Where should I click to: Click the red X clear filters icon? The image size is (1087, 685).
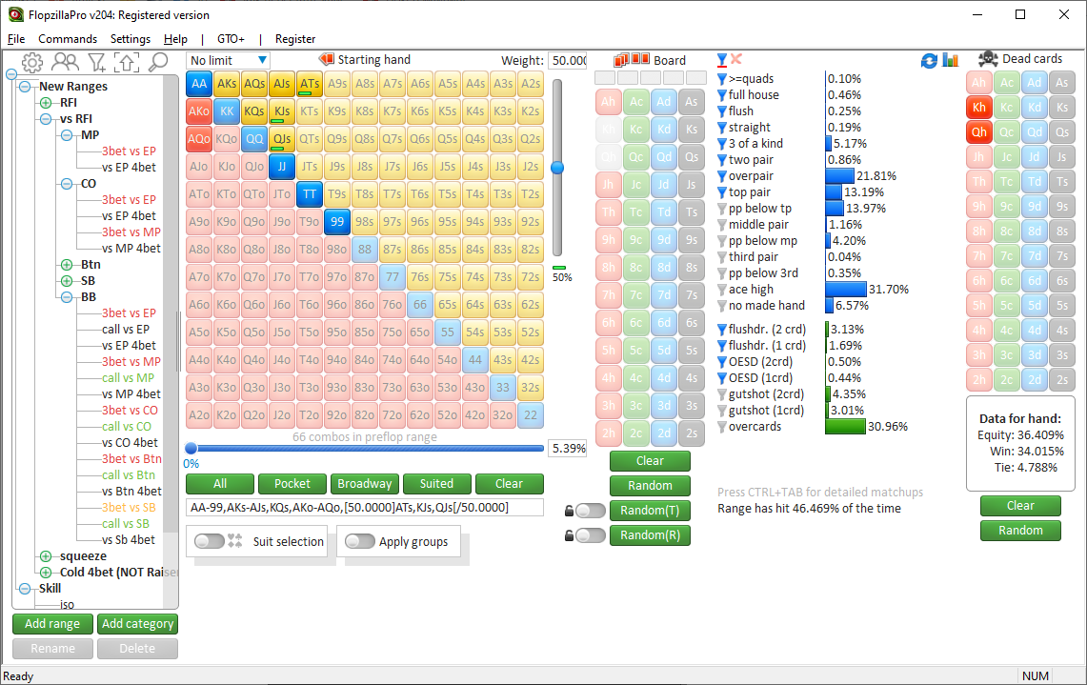pos(736,60)
